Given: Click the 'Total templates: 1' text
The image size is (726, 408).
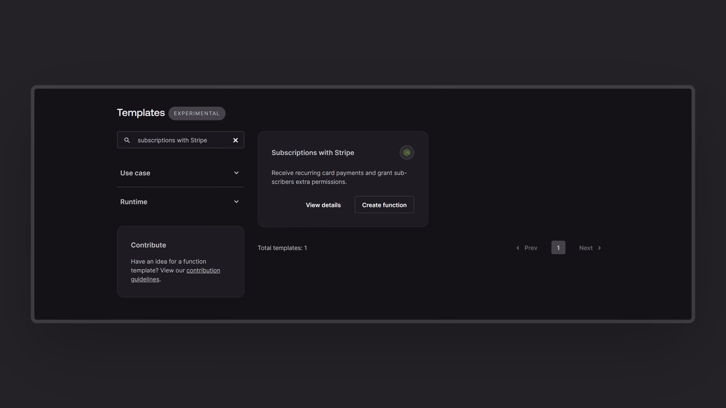Looking at the screenshot, I should point(282,248).
